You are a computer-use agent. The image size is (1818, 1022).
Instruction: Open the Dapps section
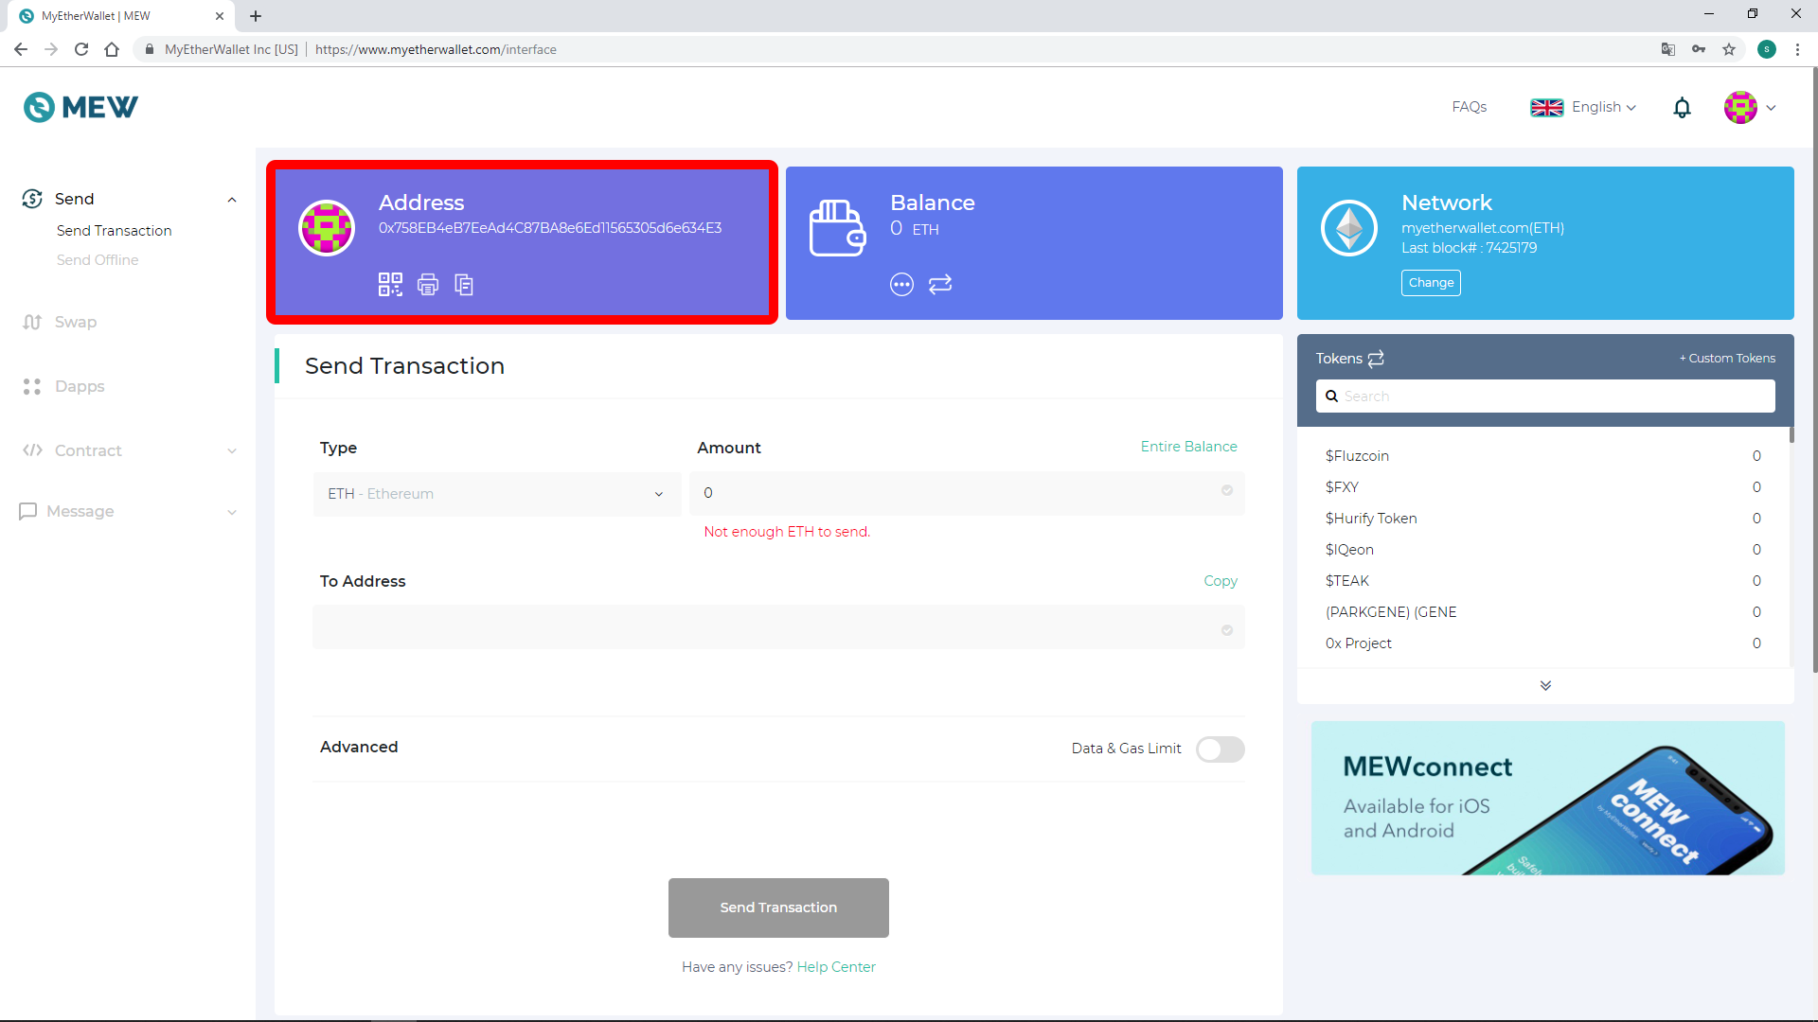(x=80, y=386)
